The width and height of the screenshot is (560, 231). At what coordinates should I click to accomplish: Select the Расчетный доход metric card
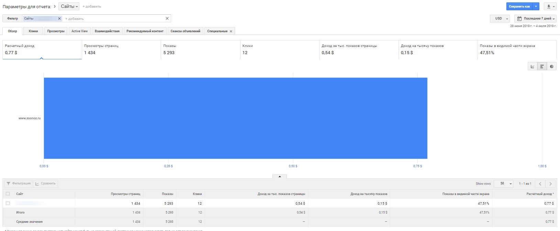pyautogui.click(x=42, y=50)
